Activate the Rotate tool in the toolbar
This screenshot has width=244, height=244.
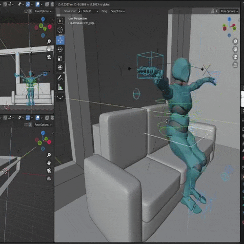[60, 49]
